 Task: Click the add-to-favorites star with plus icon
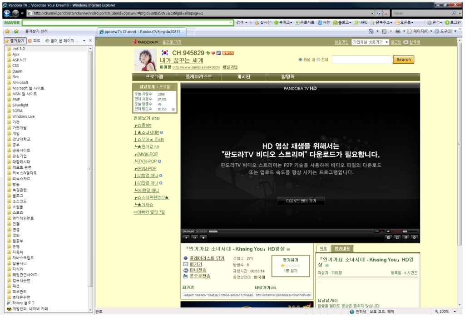coord(16,31)
